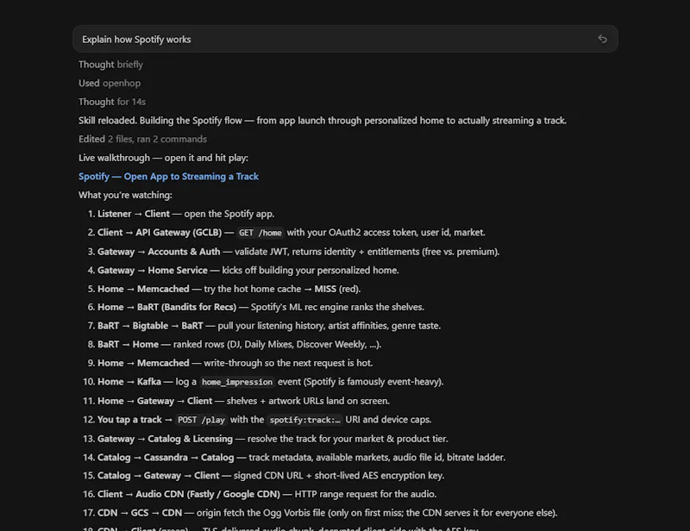The width and height of the screenshot is (690, 531).
Task: Click the "What you're watching:" line
Action: 125,195
